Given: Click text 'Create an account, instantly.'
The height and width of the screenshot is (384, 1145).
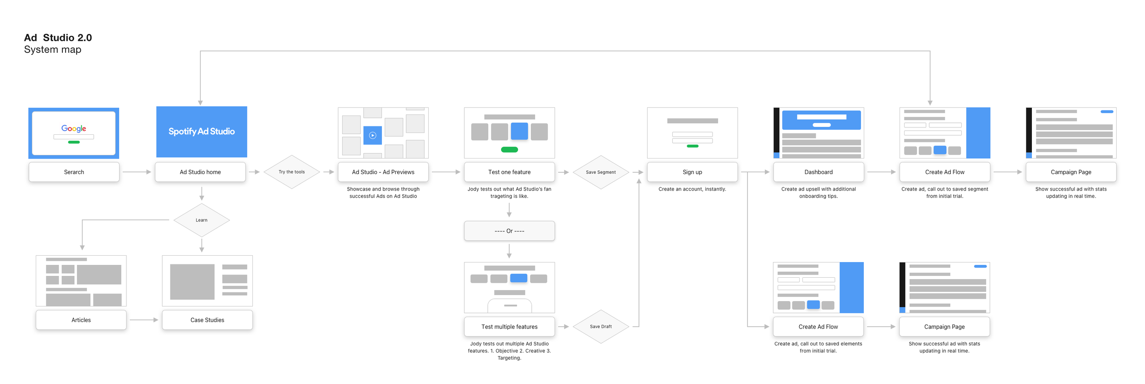Looking at the screenshot, I should (692, 189).
